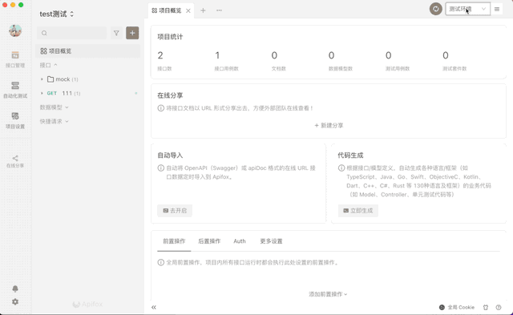Viewport: 513px width, 315px height.
Task: Click the shirt theme icon in status bar
Action: [486, 307]
